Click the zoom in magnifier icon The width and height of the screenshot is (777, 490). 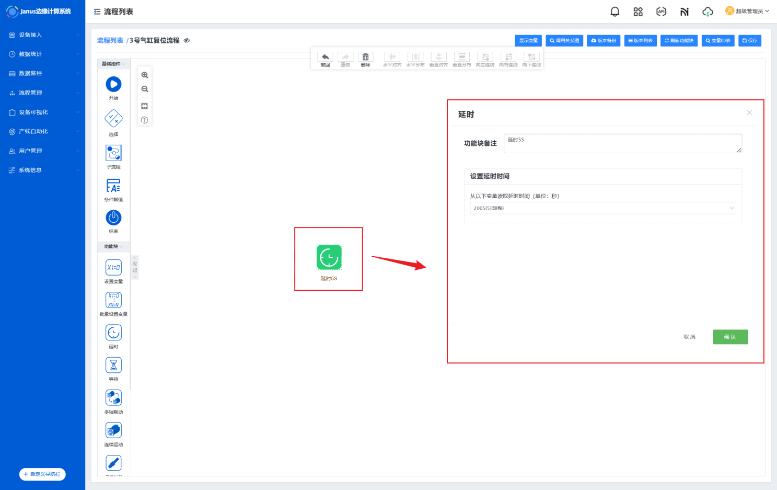click(x=145, y=75)
